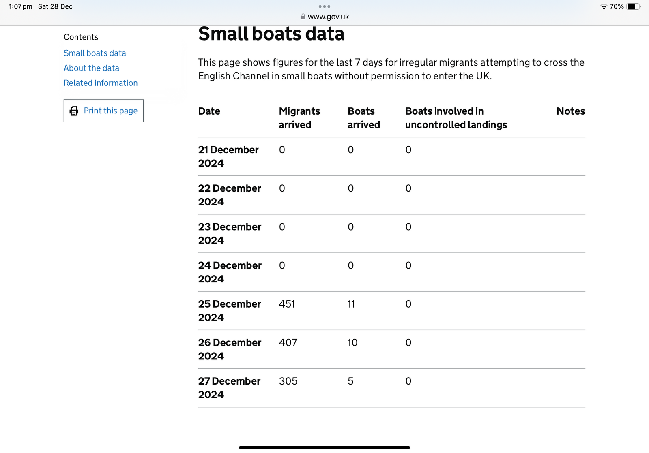Click the 25 December 2024 row label
The image size is (649, 453).
click(230, 310)
